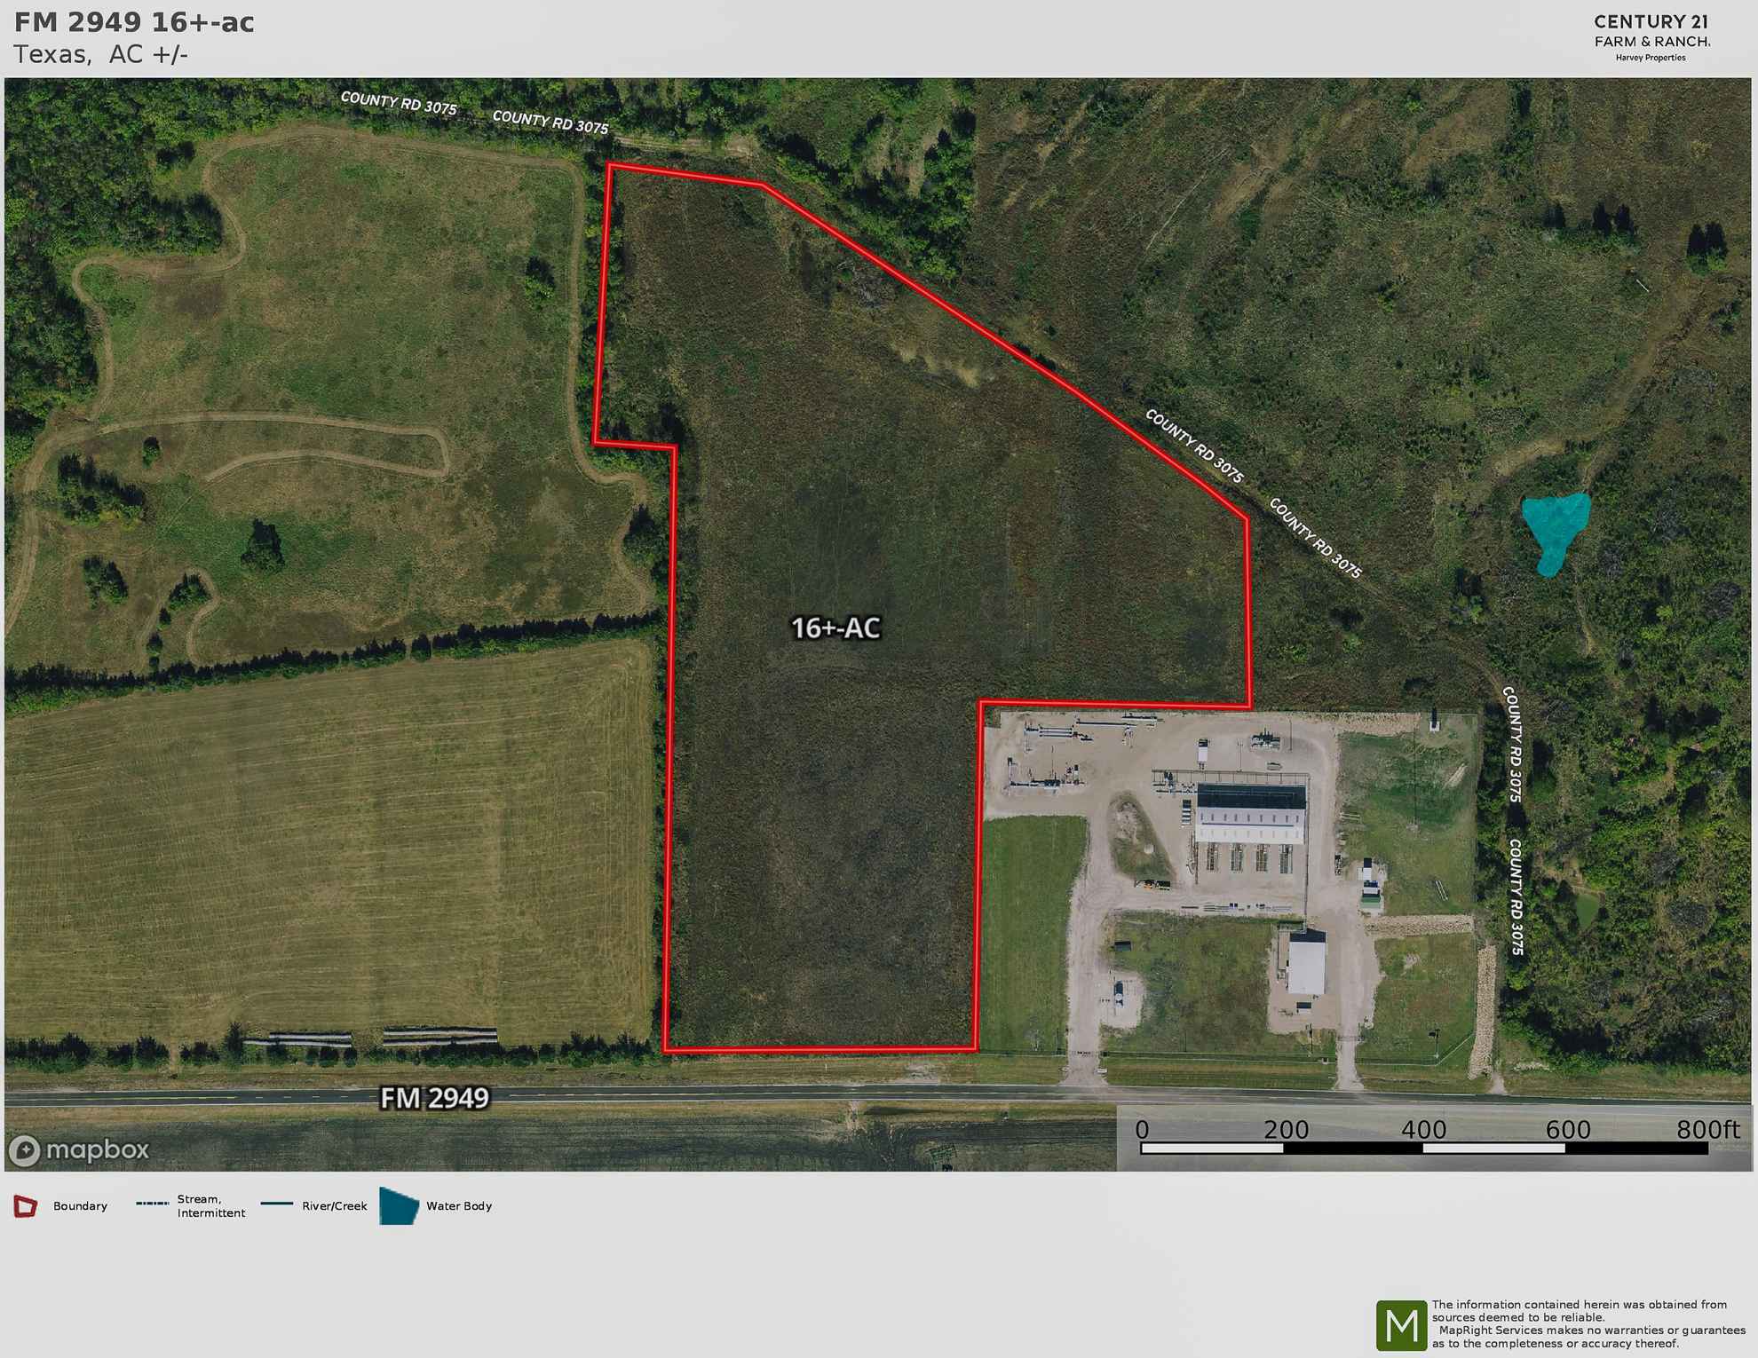Click the Stream, Intermittent legend text
1758x1358 pixels.
[x=210, y=1206]
